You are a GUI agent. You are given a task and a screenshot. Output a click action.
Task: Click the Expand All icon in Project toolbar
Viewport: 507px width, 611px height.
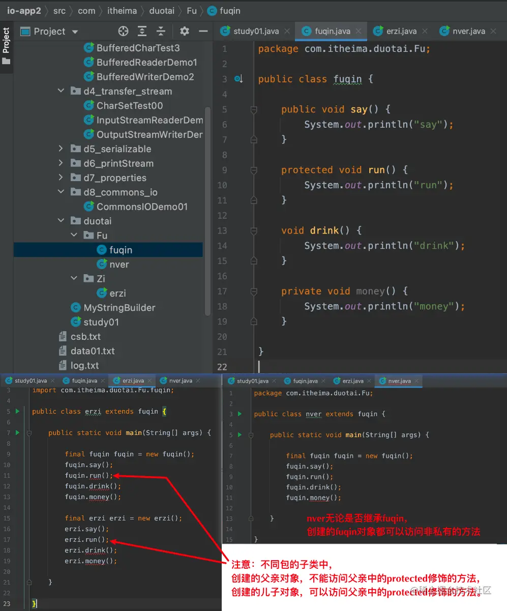142,32
